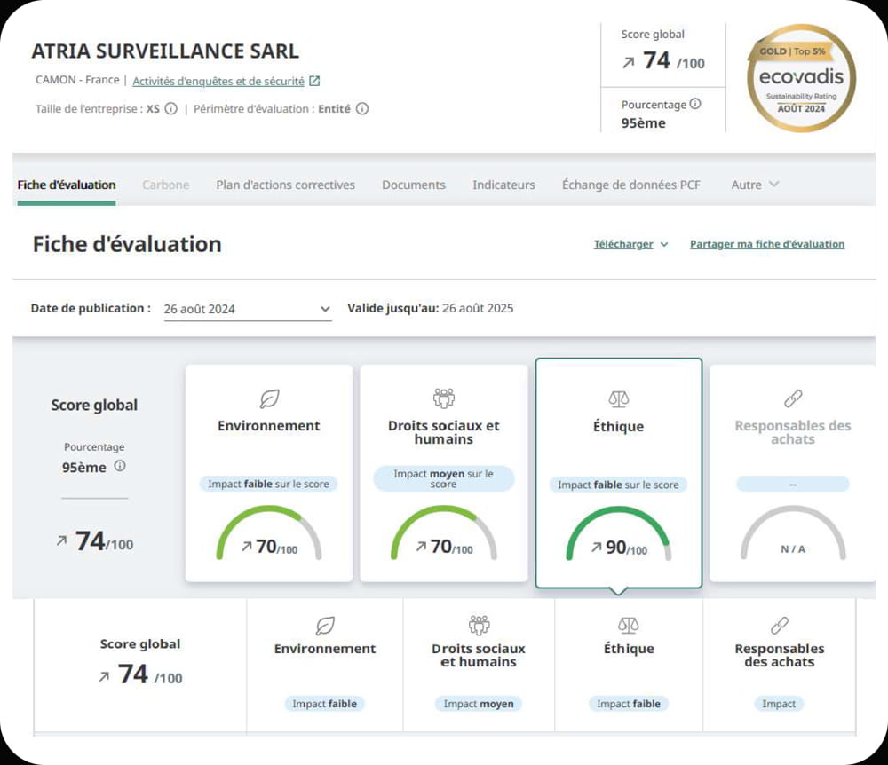This screenshot has width=888, height=765.
Task: Go to the Documents tab
Action: click(x=414, y=185)
